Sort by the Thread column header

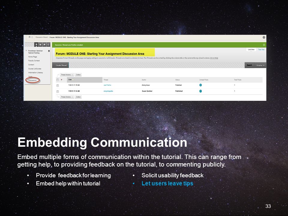[x=106, y=80]
